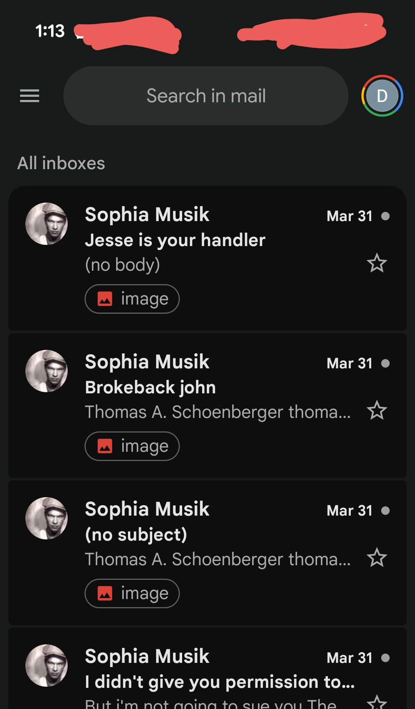Star the "(no subject)" email
This screenshot has width=415, height=709.
click(377, 558)
